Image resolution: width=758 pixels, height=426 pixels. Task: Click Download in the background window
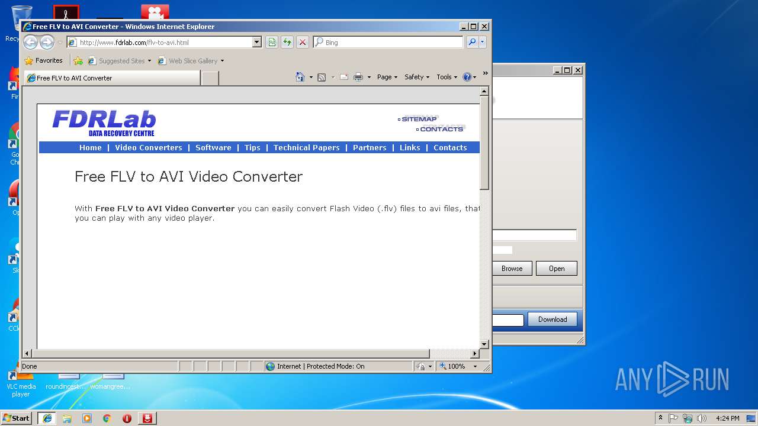click(x=553, y=319)
